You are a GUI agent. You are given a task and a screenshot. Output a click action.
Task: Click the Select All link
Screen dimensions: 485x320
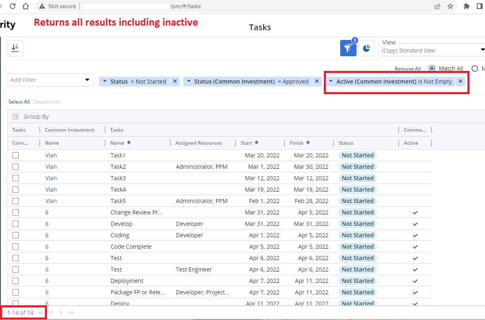(19, 102)
